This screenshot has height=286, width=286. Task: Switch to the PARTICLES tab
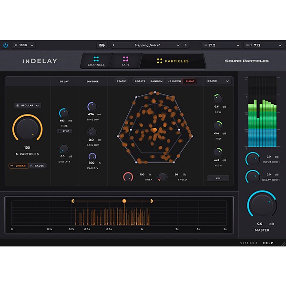pos(173,61)
